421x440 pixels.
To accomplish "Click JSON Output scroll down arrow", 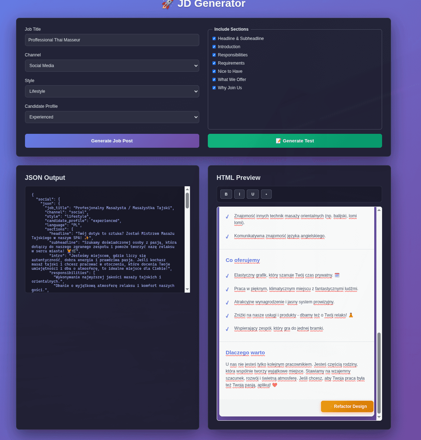I will 187,289.
